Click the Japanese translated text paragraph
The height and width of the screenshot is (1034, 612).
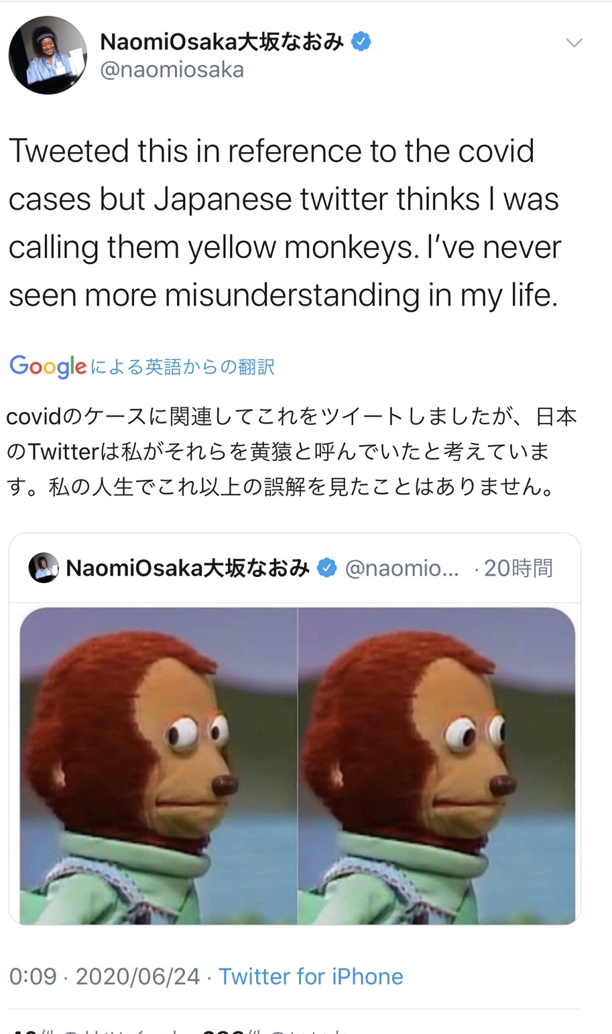[292, 451]
